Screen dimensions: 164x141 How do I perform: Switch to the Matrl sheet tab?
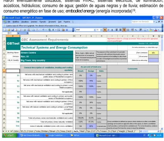(x=82, y=131)
